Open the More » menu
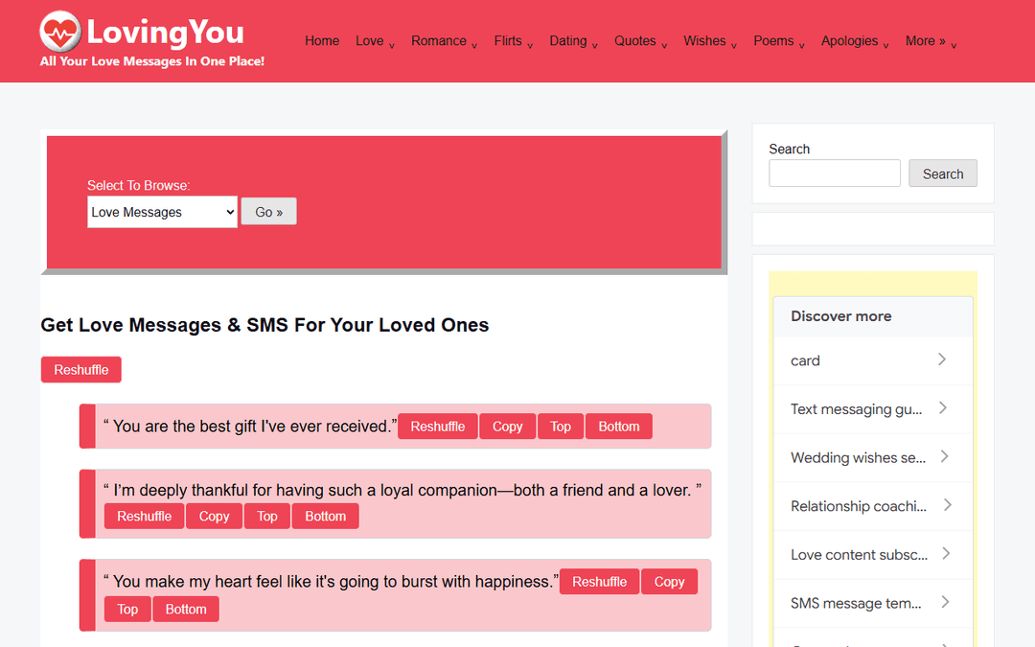Screen dimensions: 1035x647 pos(931,41)
